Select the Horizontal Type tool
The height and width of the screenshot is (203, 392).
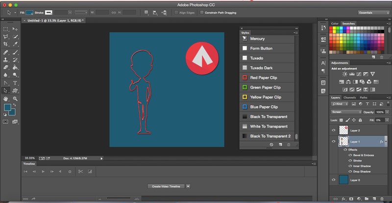(15, 83)
